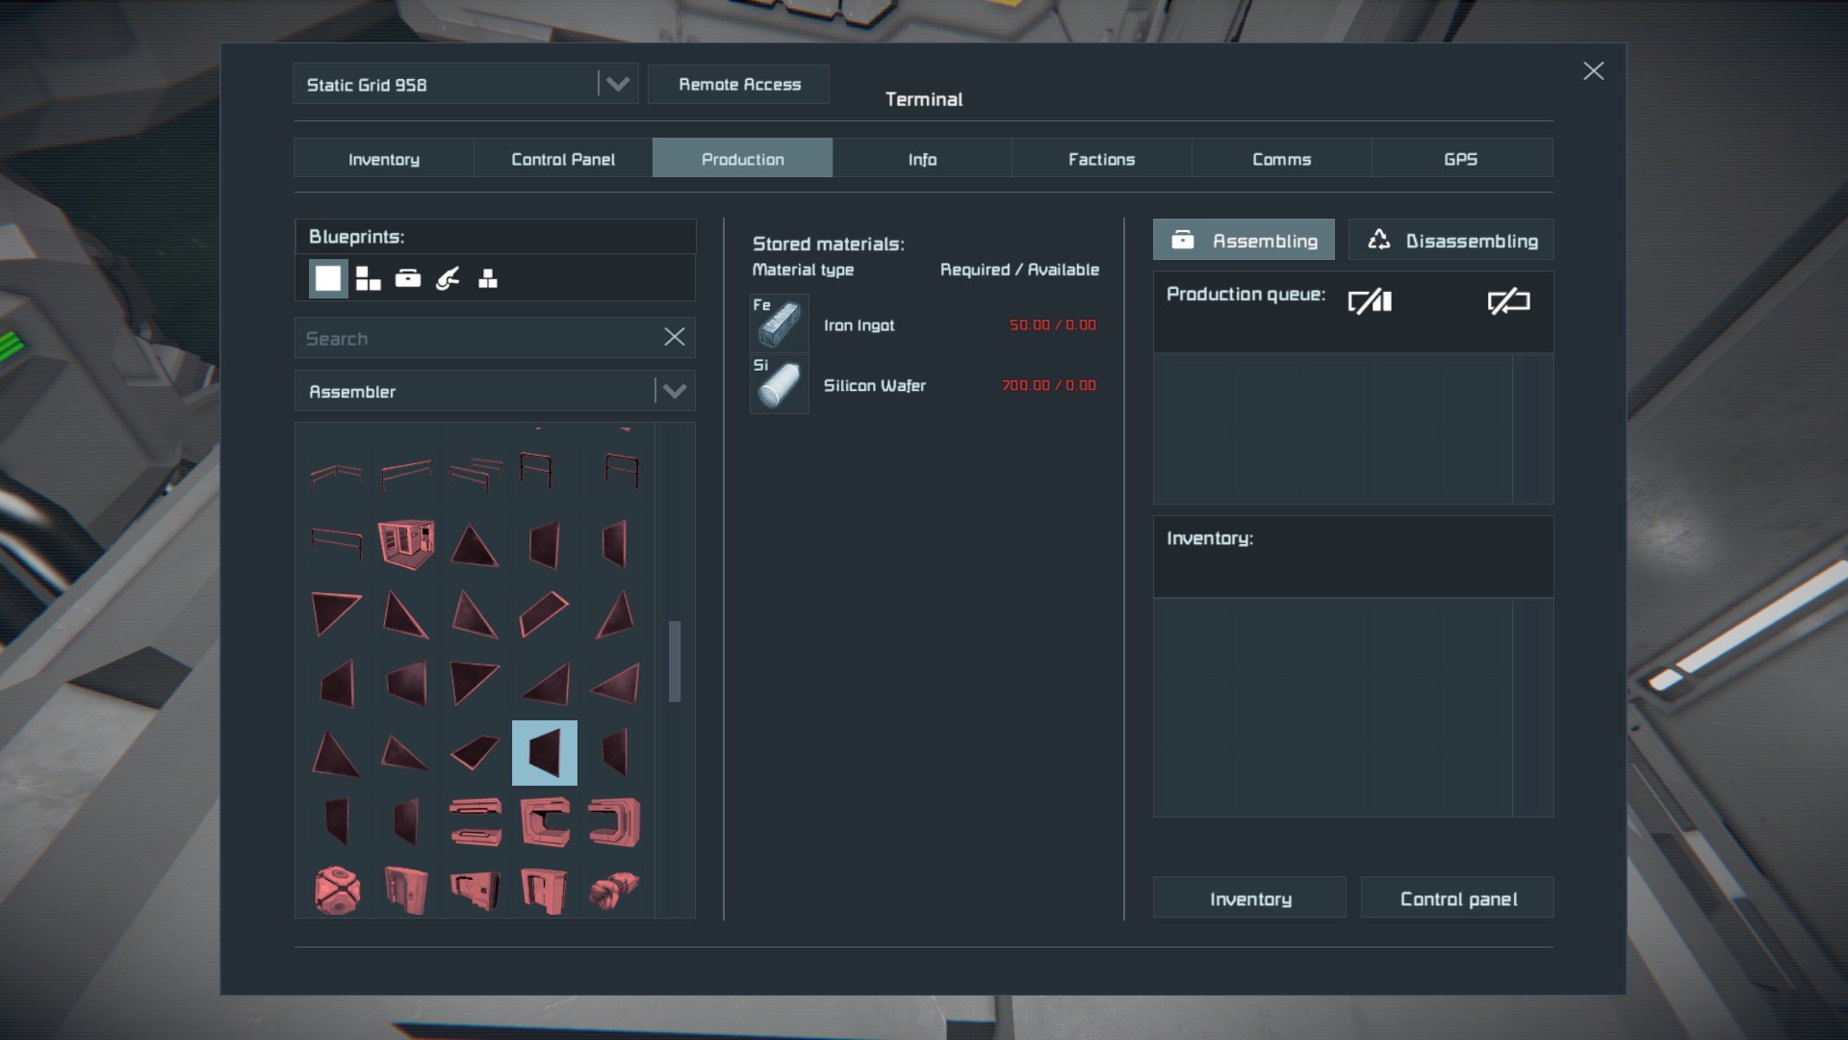
Task: Select the large blocks blueprint filter
Action: [x=328, y=278]
